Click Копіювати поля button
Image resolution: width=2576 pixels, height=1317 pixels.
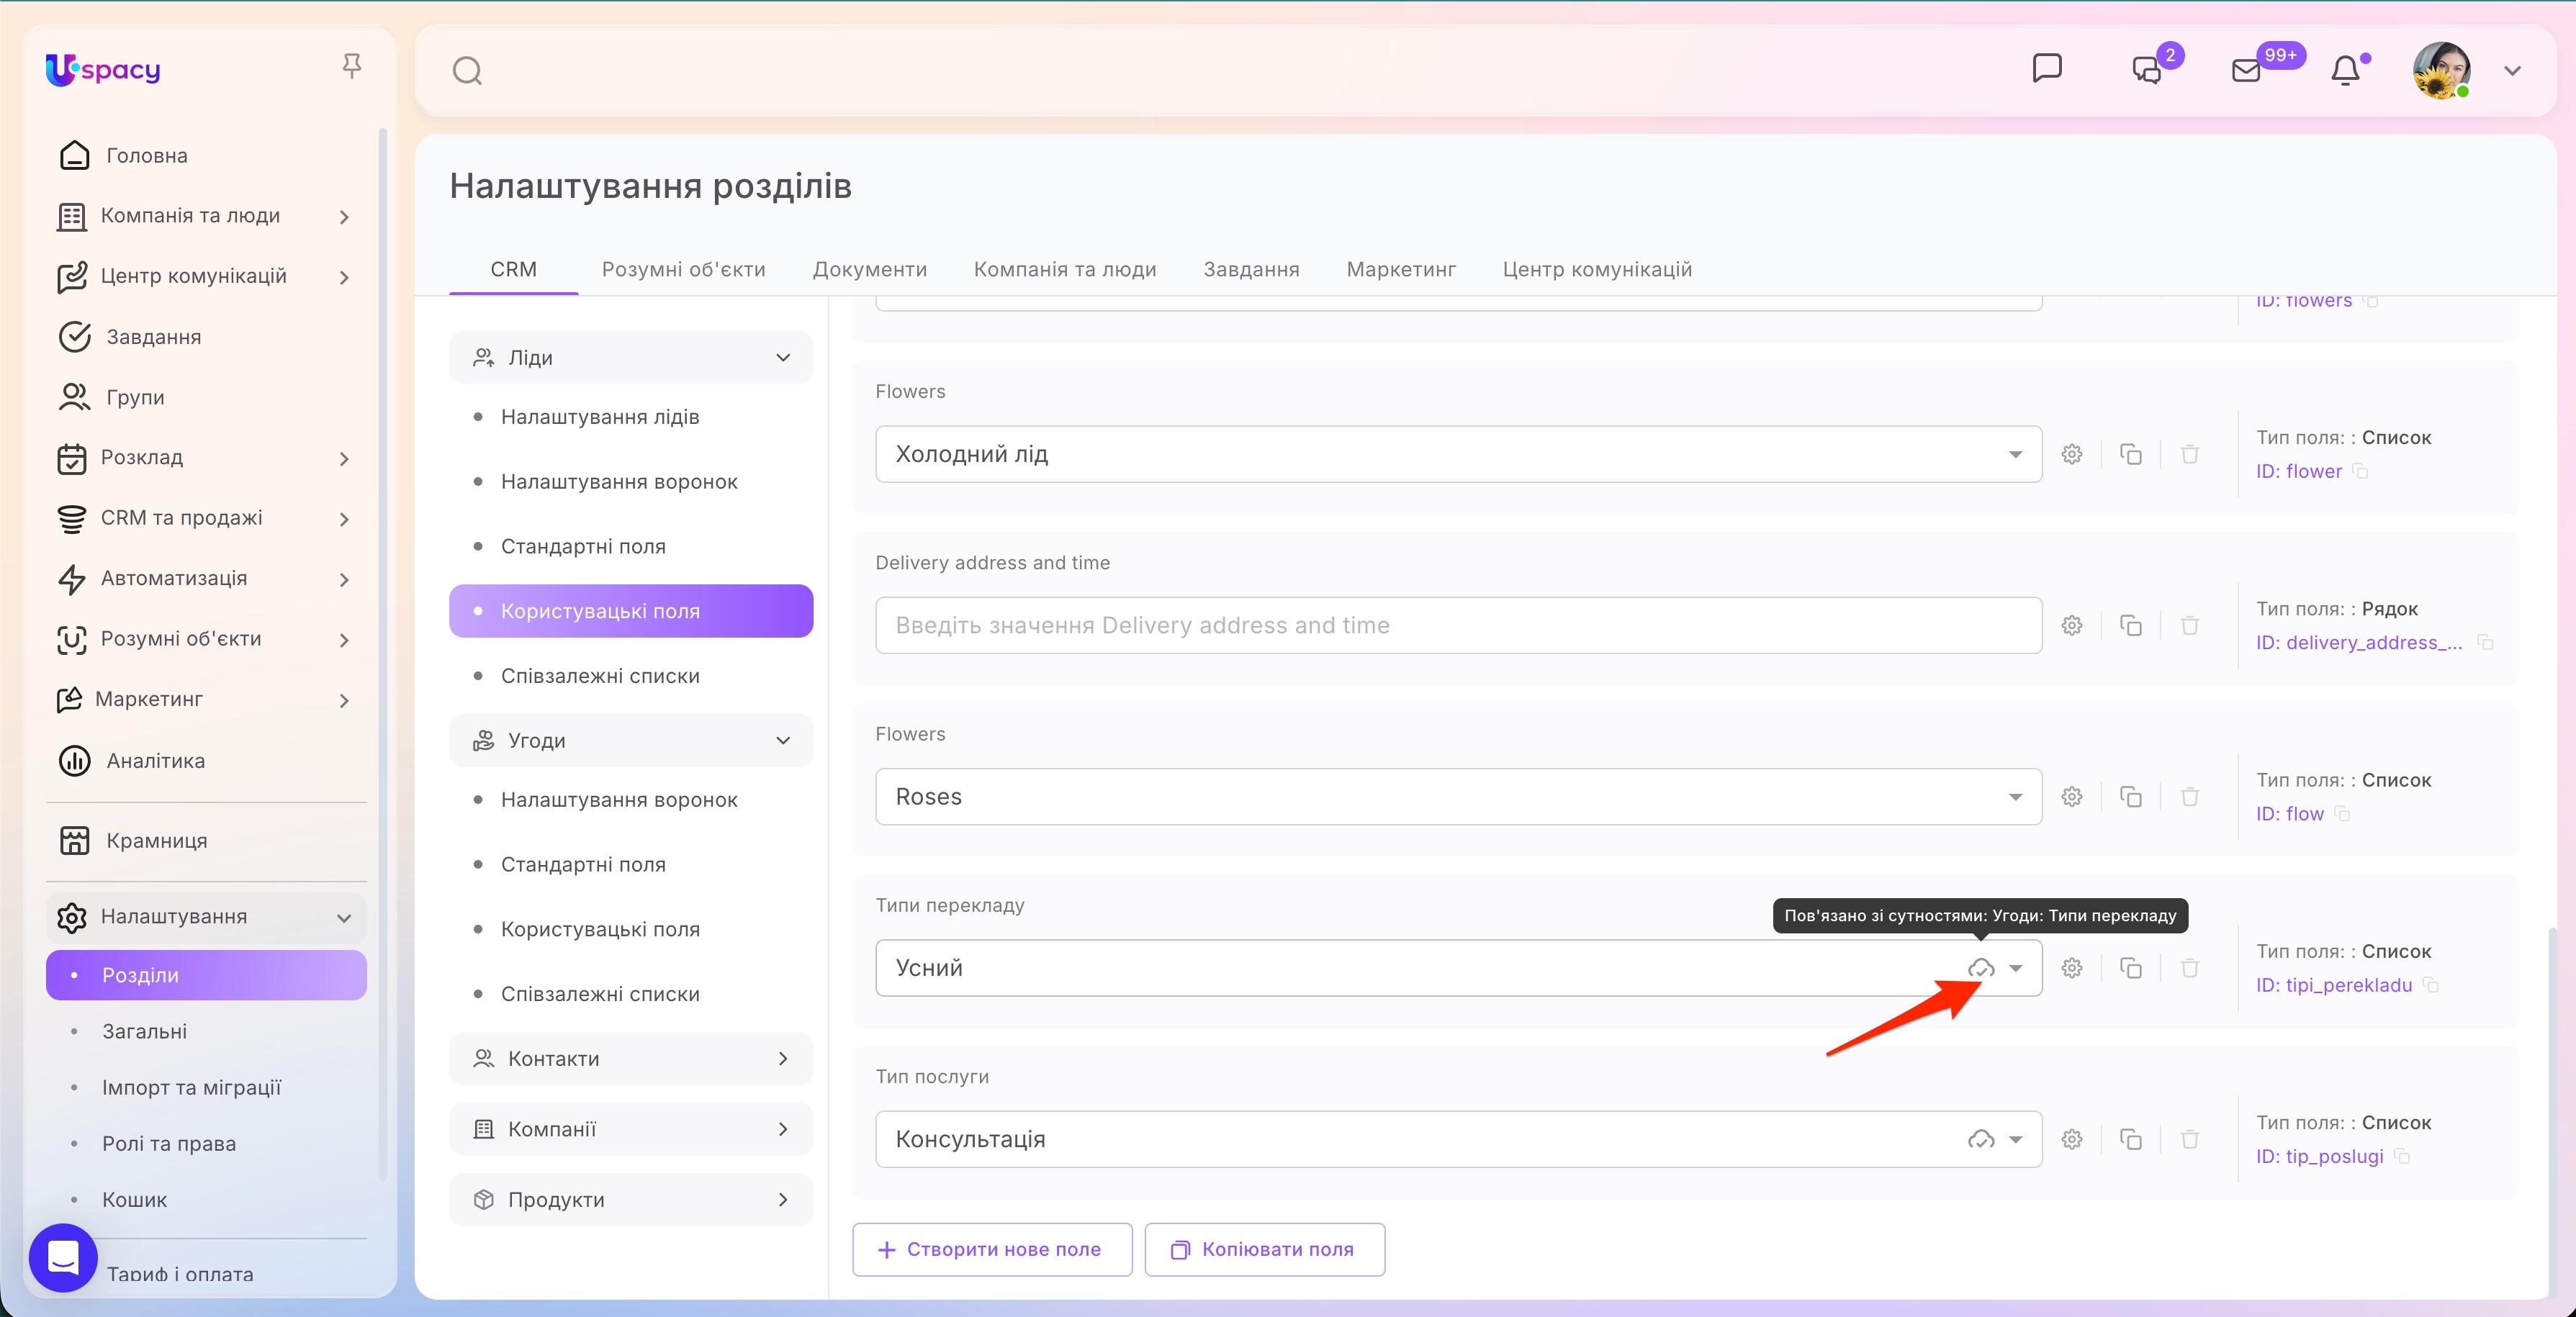point(1265,1249)
